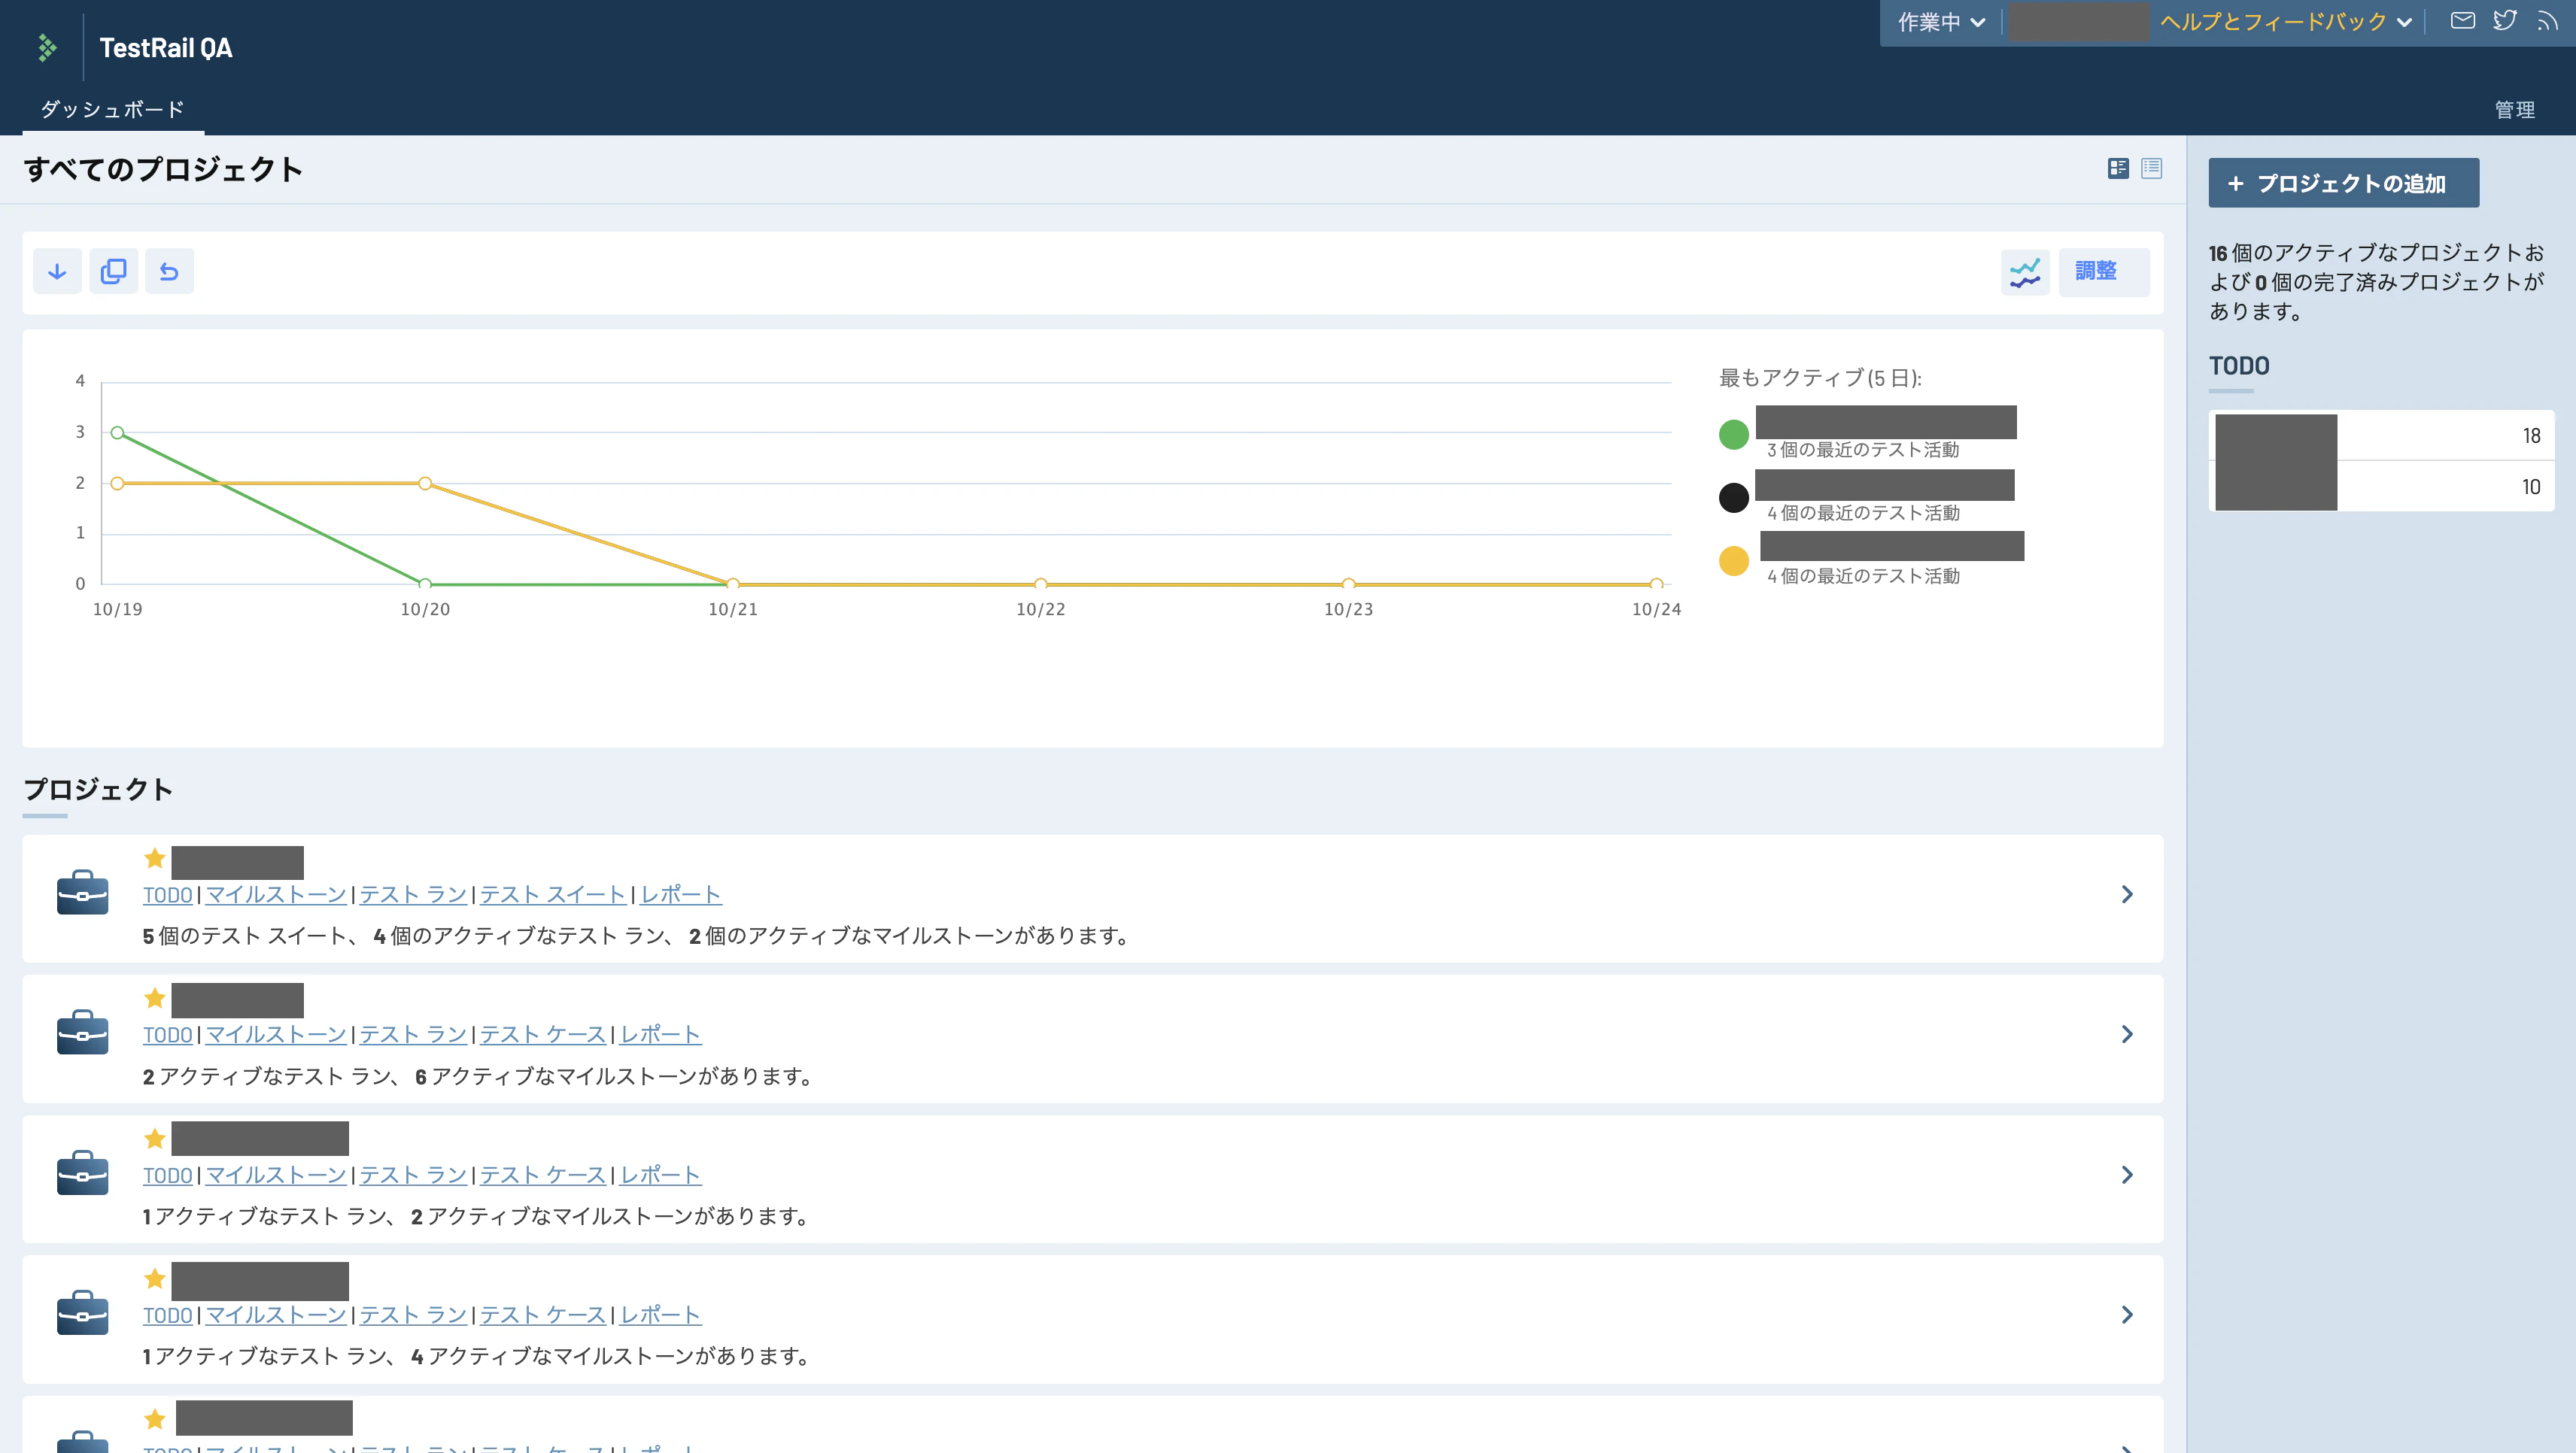
Task: Open the project with 1 run, 2 milestones via its chevron
Action: tap(2127, 1174)
